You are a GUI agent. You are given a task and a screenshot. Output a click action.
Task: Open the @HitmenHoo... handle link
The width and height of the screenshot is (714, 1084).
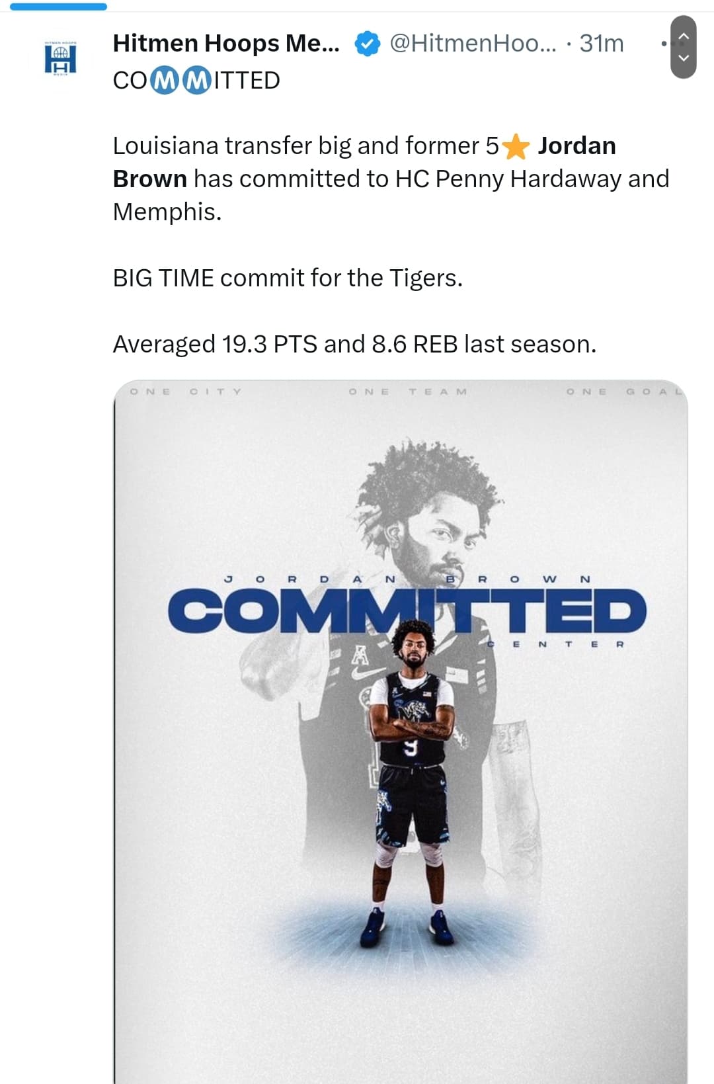coord(473,44)
